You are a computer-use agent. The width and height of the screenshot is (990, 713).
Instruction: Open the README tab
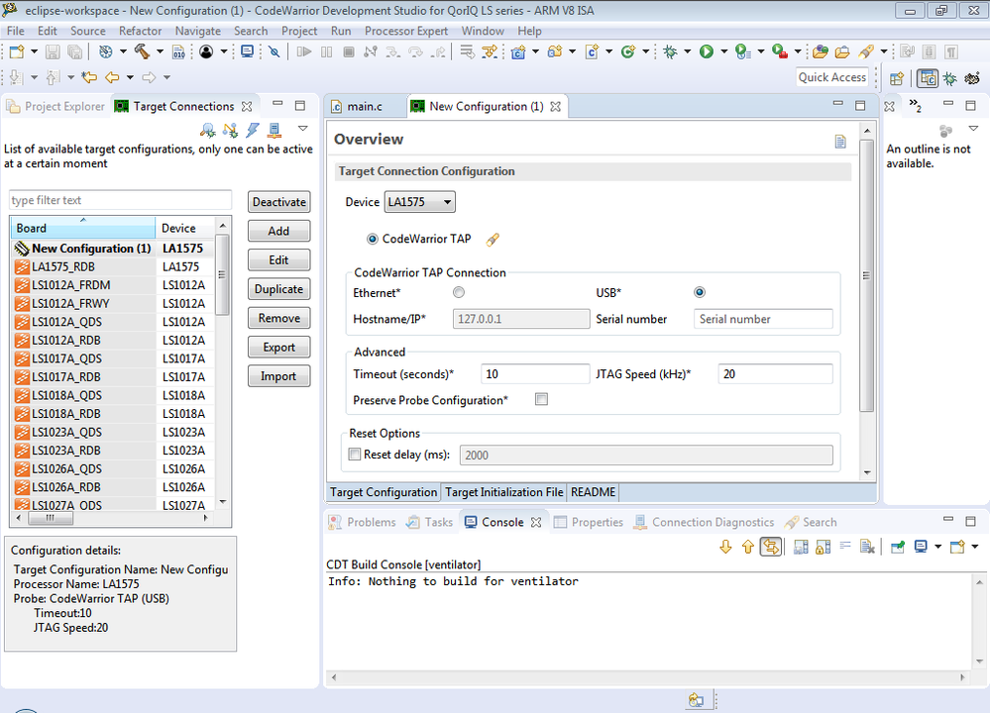click(593, 492)
